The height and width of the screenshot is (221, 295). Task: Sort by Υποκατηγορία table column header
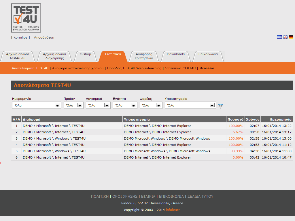pyautogui.click(x=174, y=119)
